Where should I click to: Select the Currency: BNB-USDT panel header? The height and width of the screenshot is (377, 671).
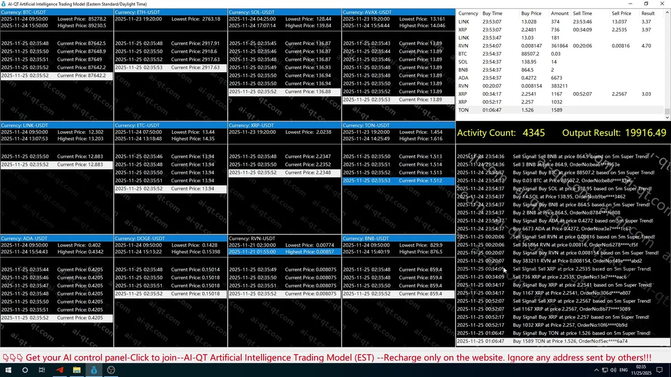(398, 238)
